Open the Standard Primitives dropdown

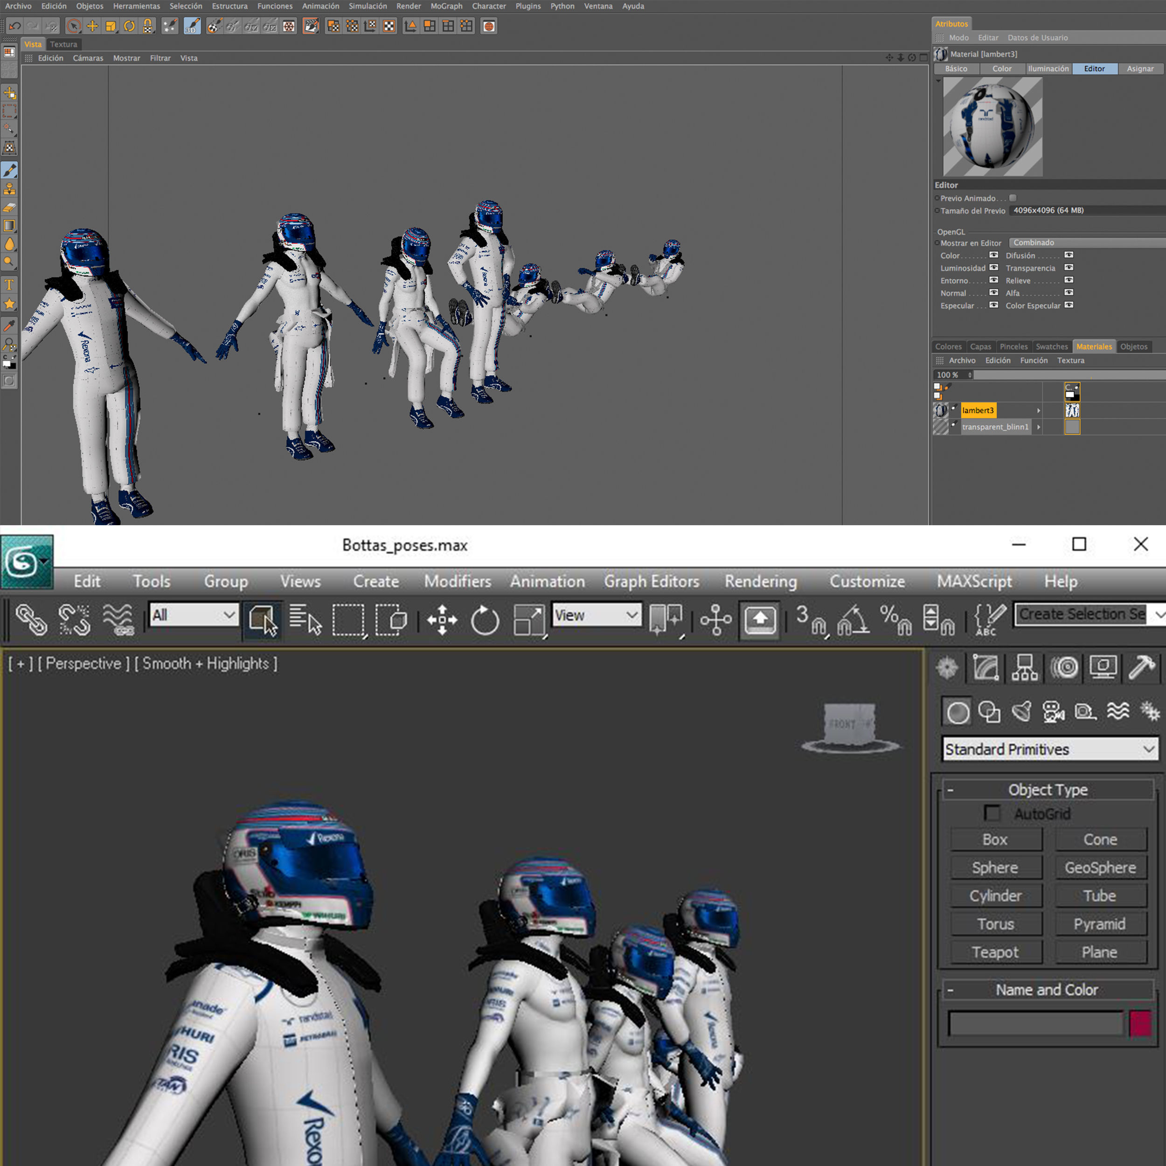pos(1049,749)
